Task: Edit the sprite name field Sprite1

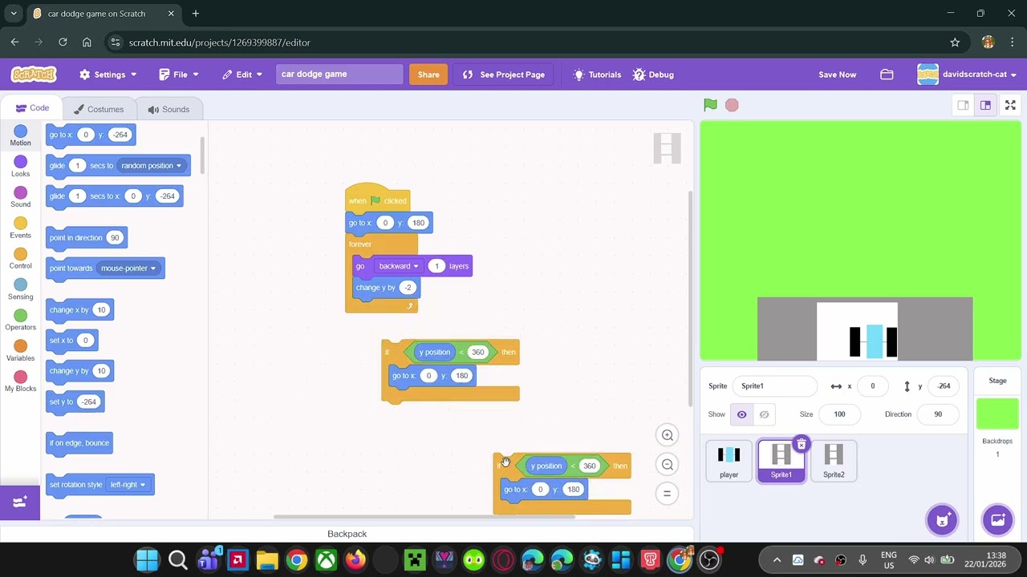Action: click(x=774, y=386)
